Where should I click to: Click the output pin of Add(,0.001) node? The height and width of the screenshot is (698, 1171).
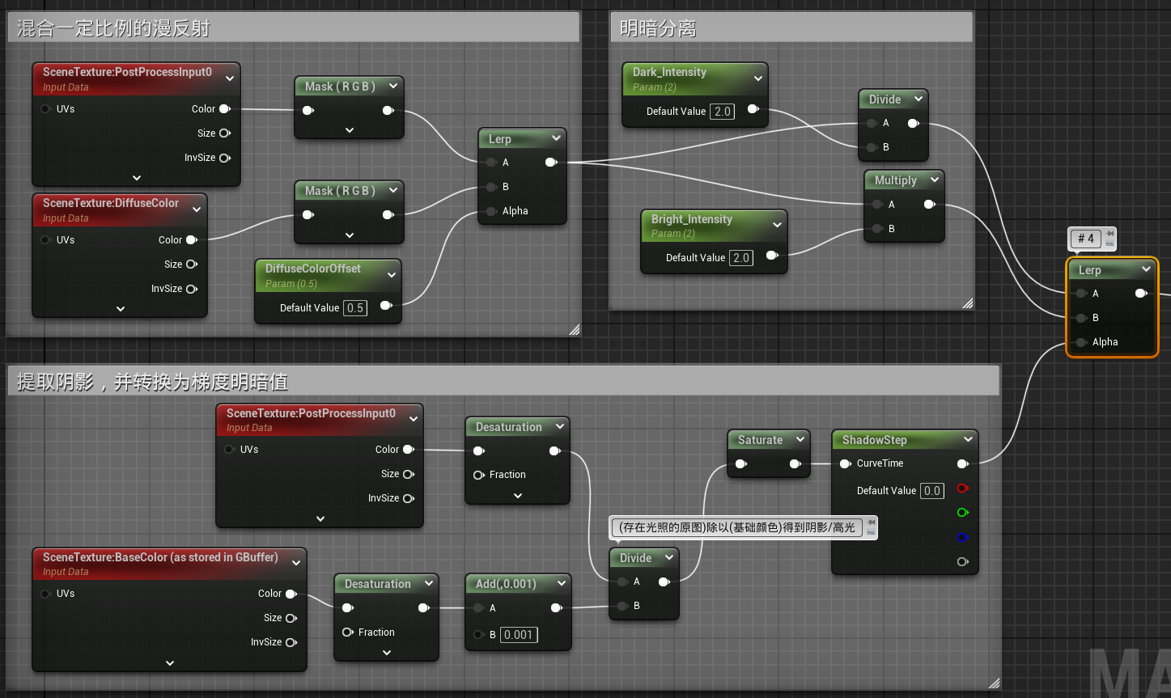[x=556, y=608]
